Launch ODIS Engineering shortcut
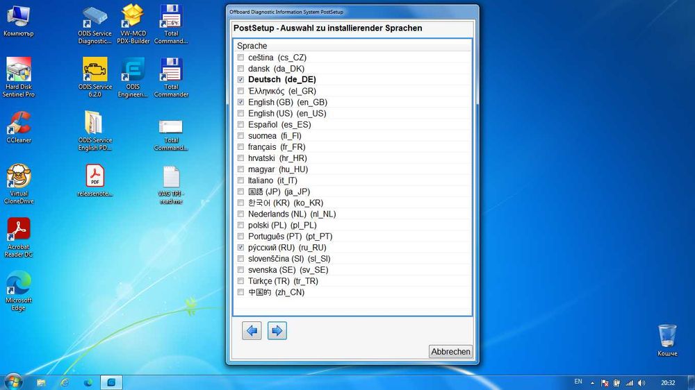695x390 pixels. click(x=133, y=78)
